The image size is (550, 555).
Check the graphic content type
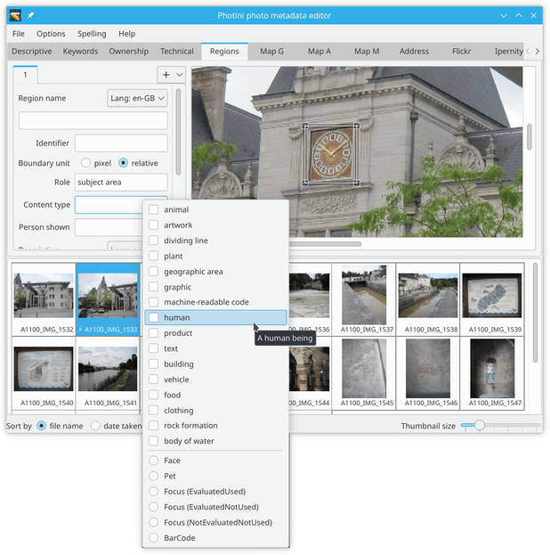[x=153, y=287]
